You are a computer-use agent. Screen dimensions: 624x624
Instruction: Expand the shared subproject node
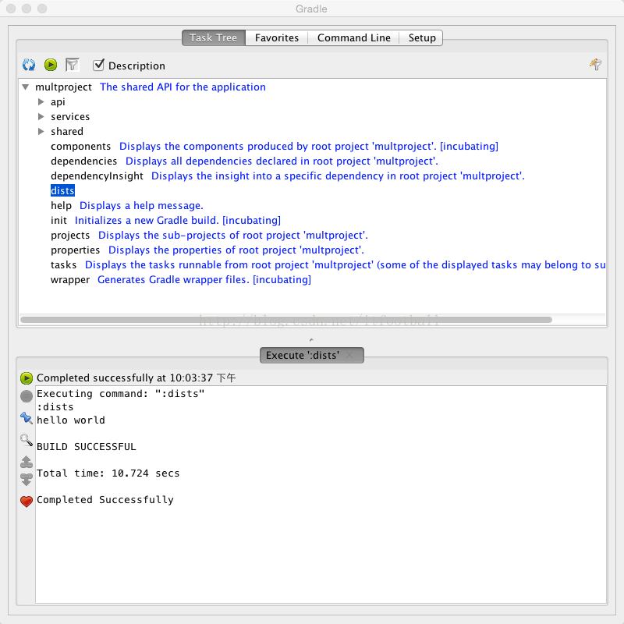(41, 131)
